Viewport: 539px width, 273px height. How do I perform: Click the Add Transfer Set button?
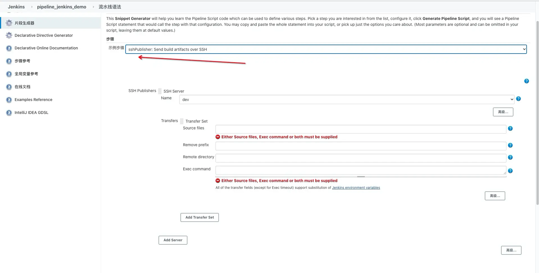click(x=200, y=217)
